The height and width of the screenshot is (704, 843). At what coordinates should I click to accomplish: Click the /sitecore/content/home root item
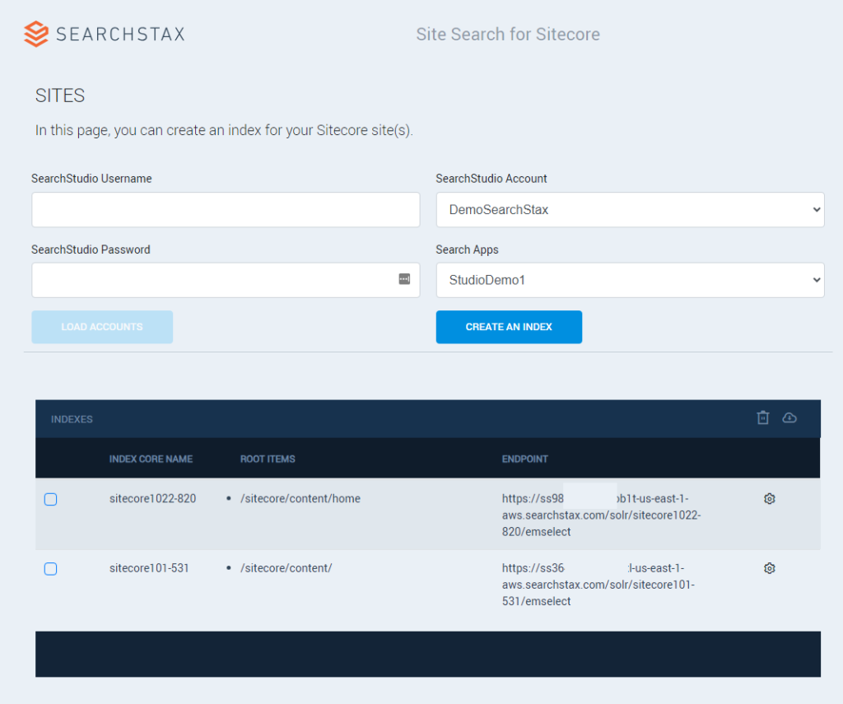coord(300,498)
